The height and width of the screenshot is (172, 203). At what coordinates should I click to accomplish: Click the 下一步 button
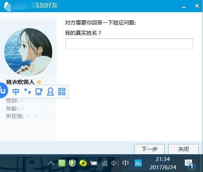(149, 149)
